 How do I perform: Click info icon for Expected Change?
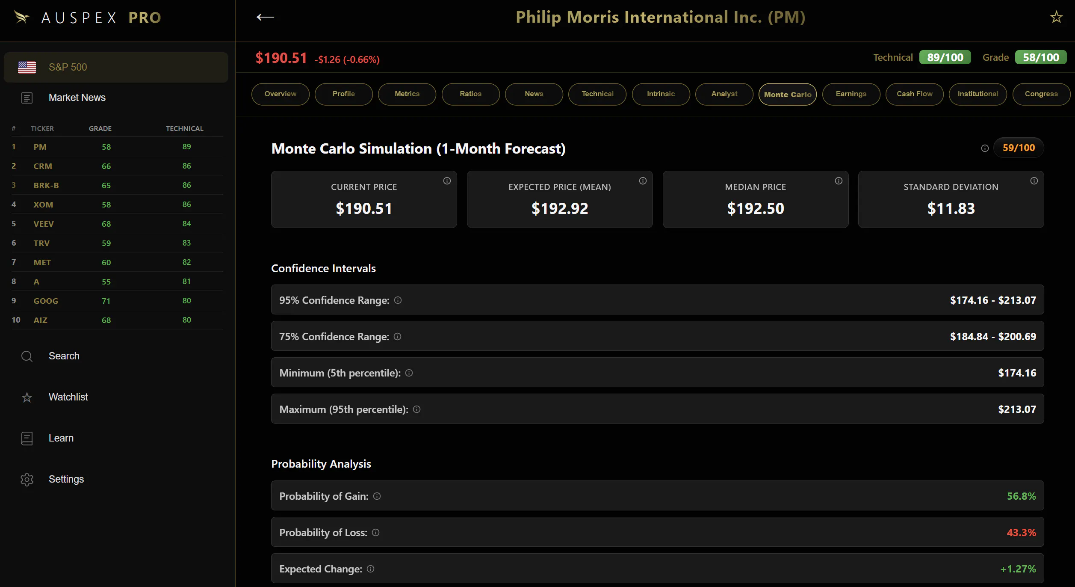tap(370, 569)
